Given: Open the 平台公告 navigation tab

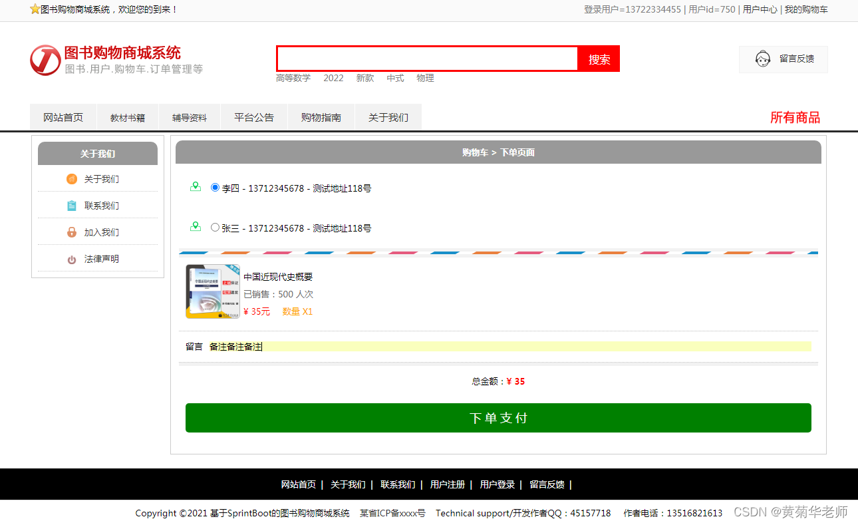Looking at the screenshot, I should point(254,118).
